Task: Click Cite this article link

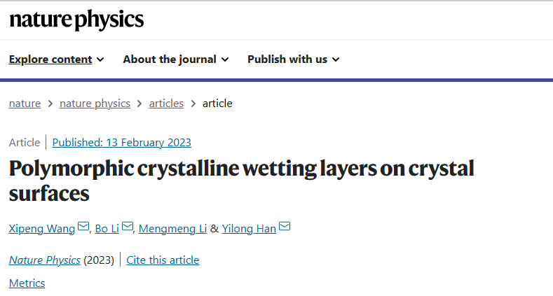Action: [x=163, y=260]
